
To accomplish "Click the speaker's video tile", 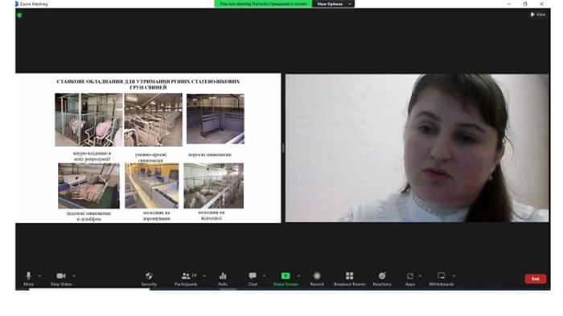I will pos(417,148).
